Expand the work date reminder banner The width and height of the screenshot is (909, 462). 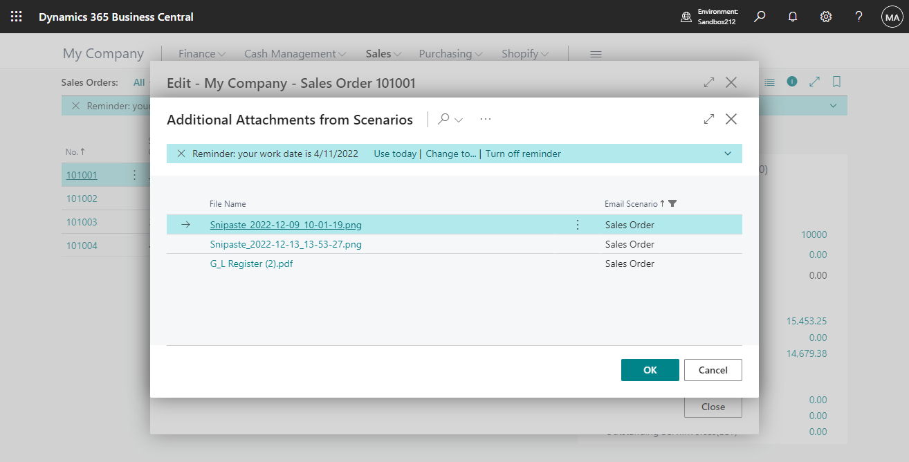click(x=727, y=153)
